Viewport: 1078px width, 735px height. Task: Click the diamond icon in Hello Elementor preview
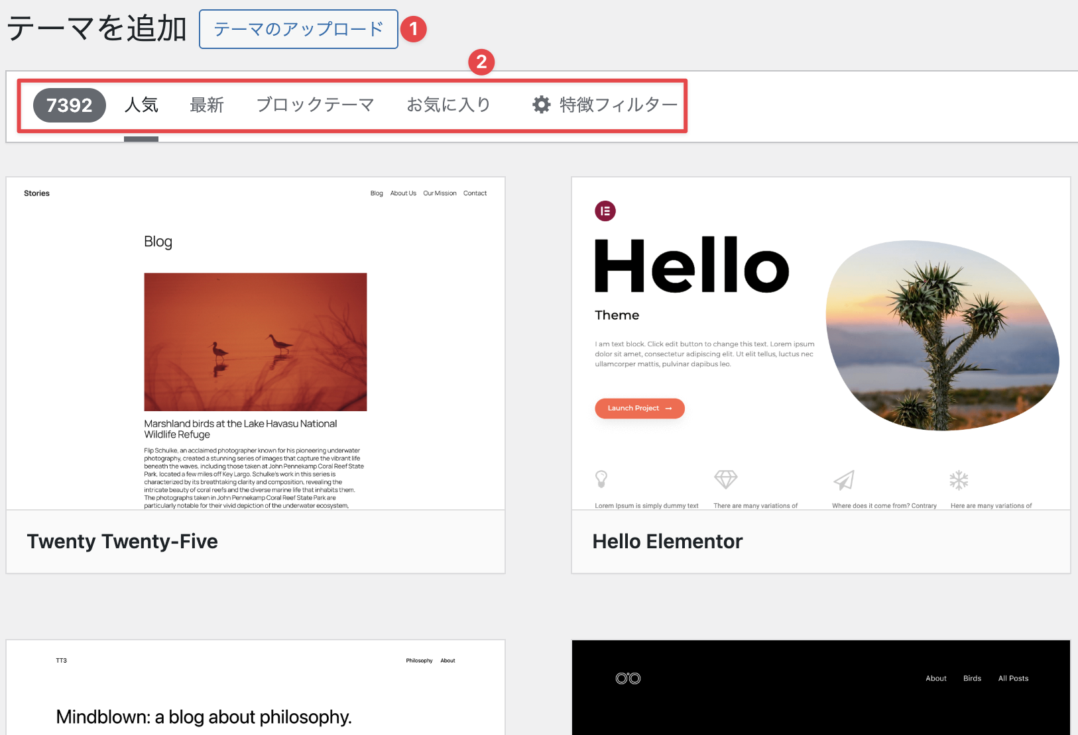pyautogui.click(x=725, y=479)
